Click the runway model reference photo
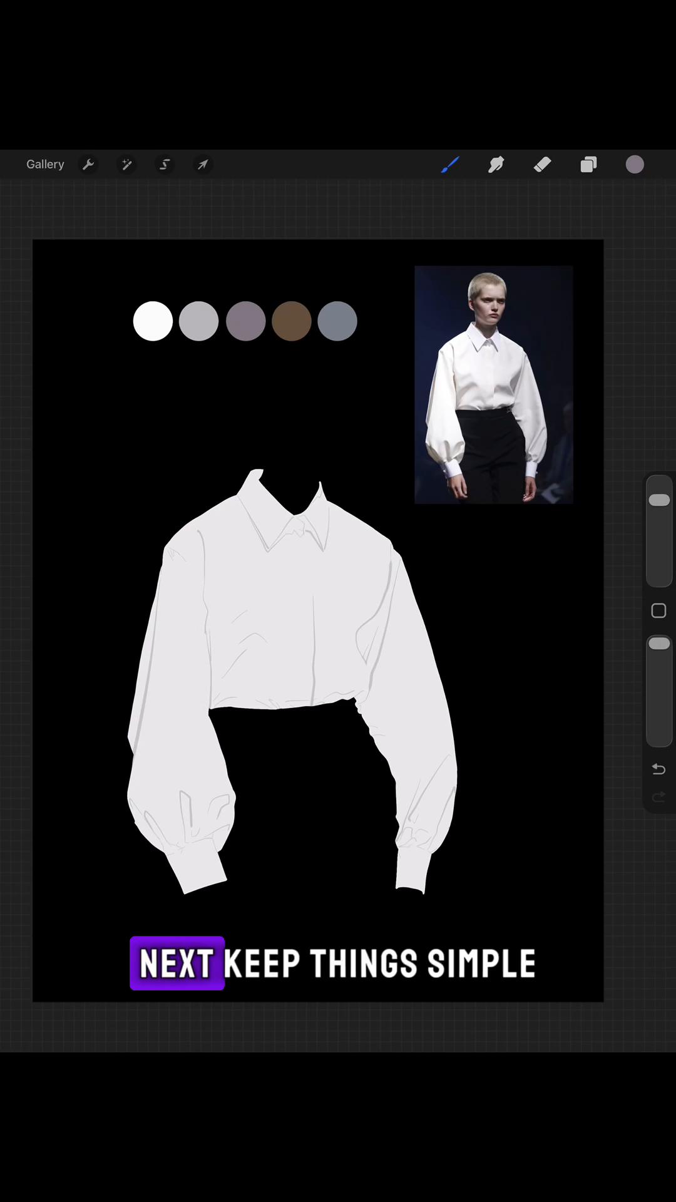The image size is (676, 1202). (x=494, y=385)
